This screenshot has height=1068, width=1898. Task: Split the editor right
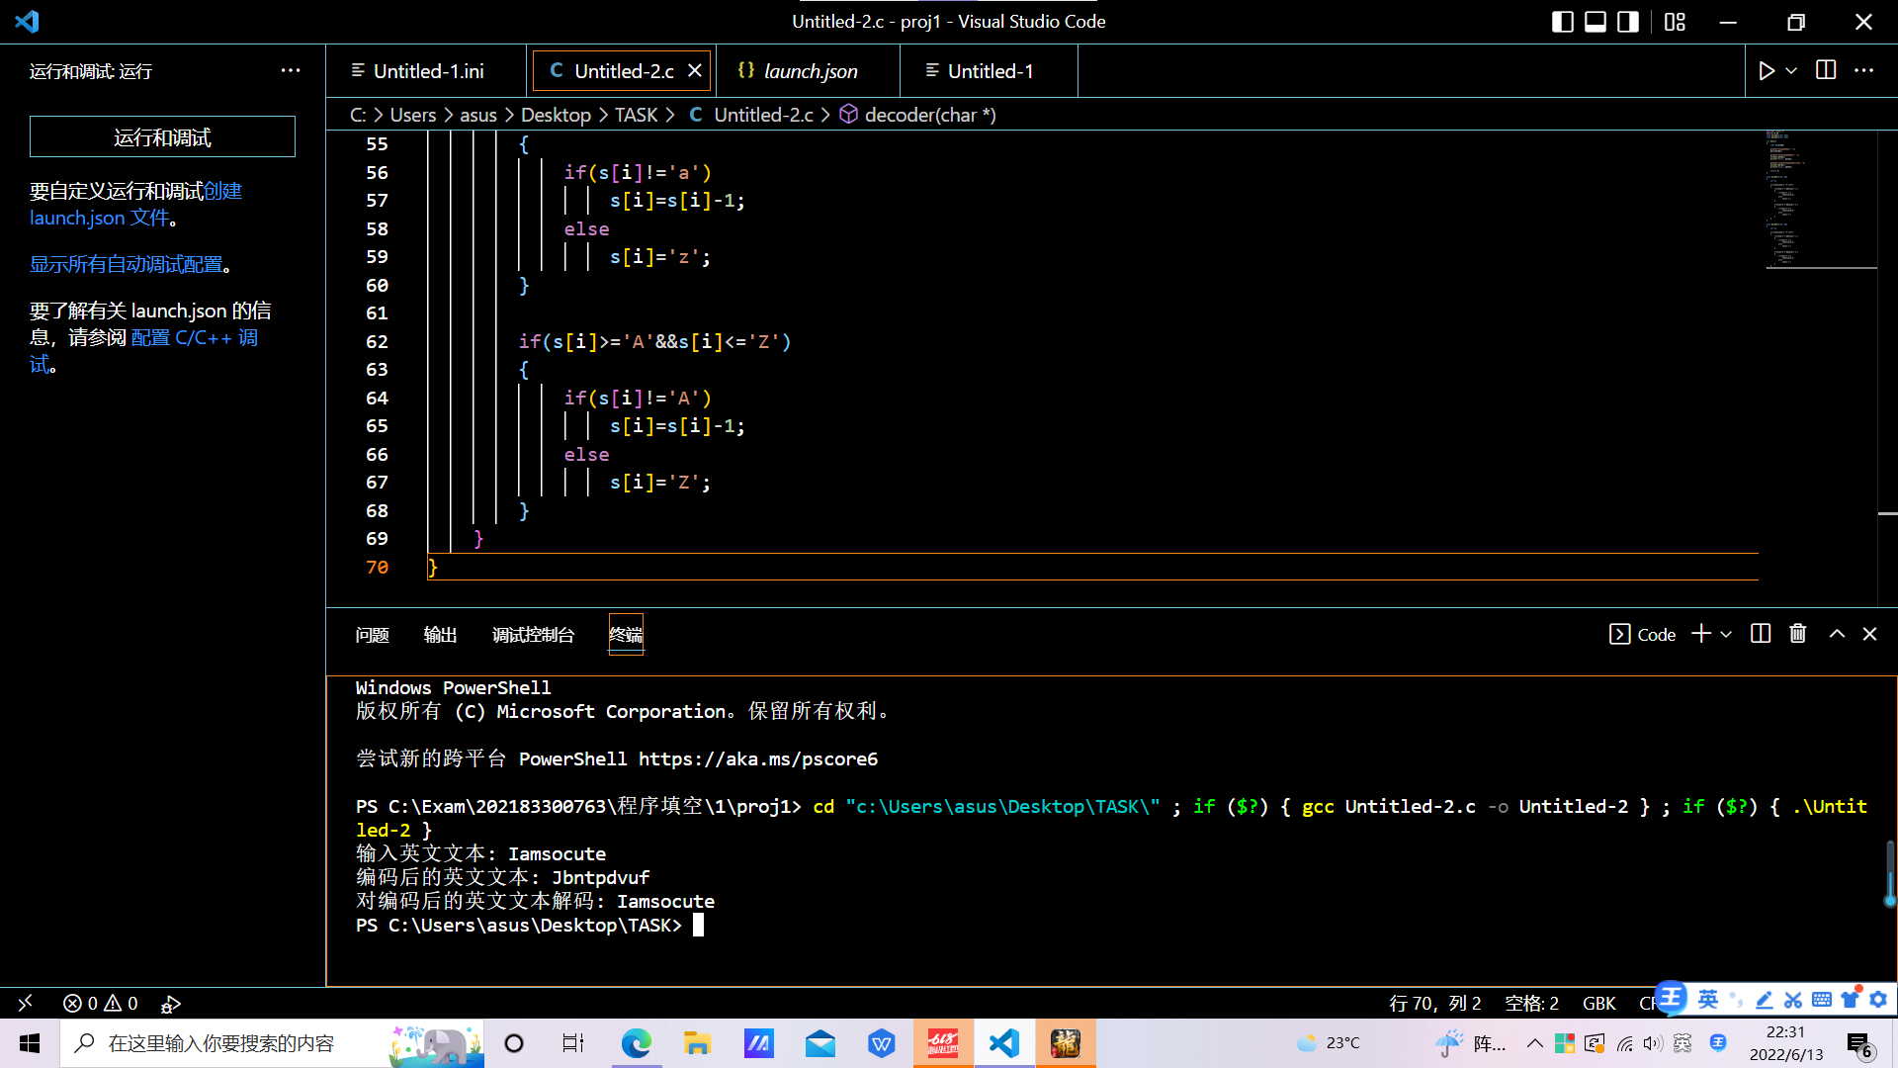[1826, 70]
